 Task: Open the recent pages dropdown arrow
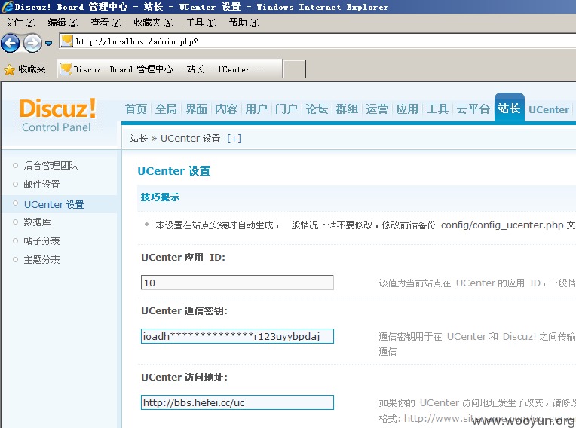(48, 43)
